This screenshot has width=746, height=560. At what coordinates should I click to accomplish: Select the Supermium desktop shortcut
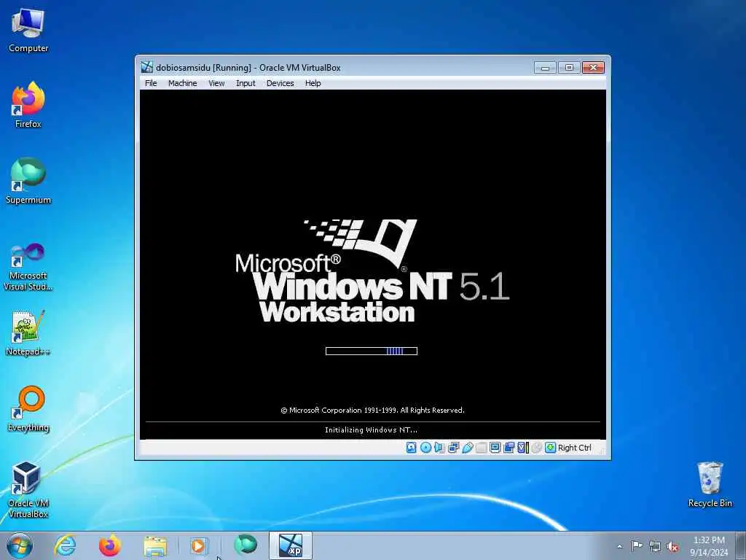click(28, 181)
